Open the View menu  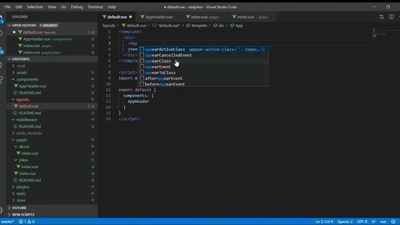[52, 7]
